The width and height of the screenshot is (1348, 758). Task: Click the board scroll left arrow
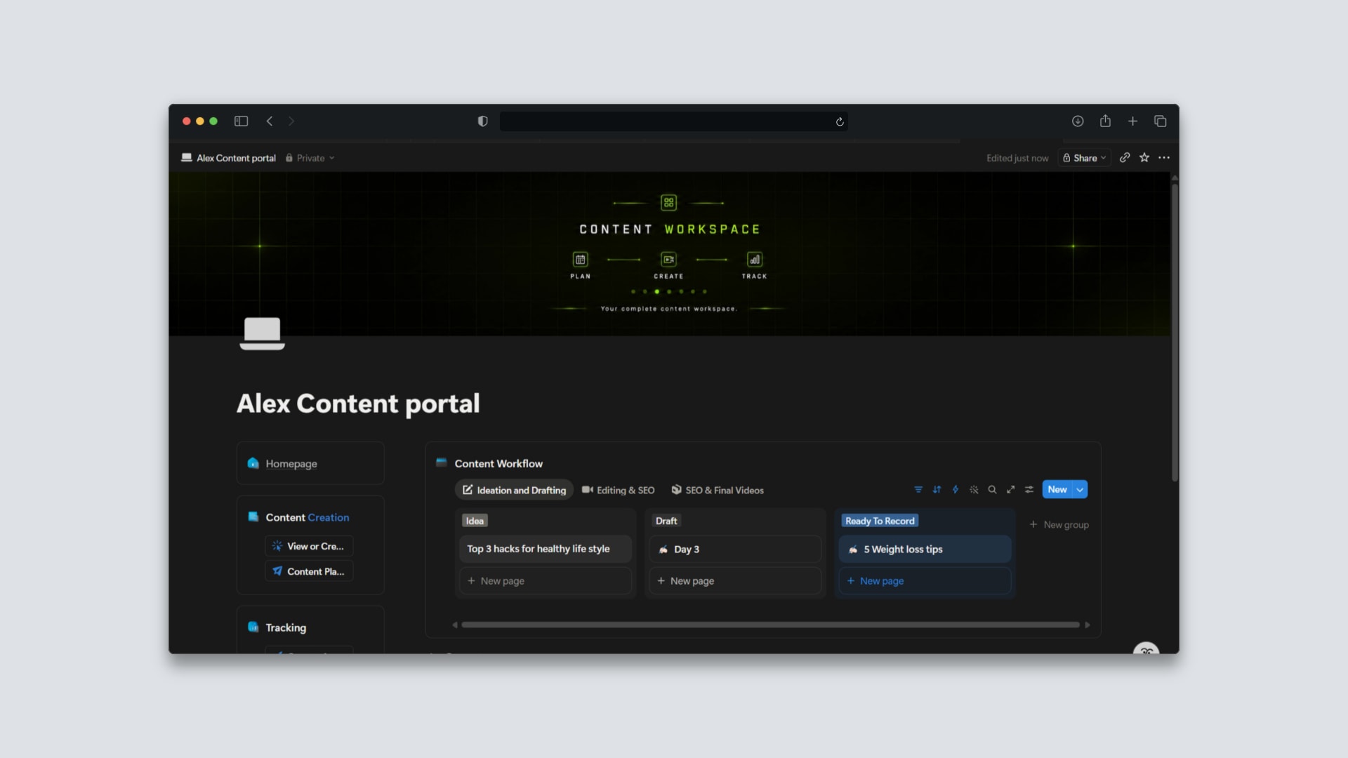pyautogui.click(x=455, y=625)
